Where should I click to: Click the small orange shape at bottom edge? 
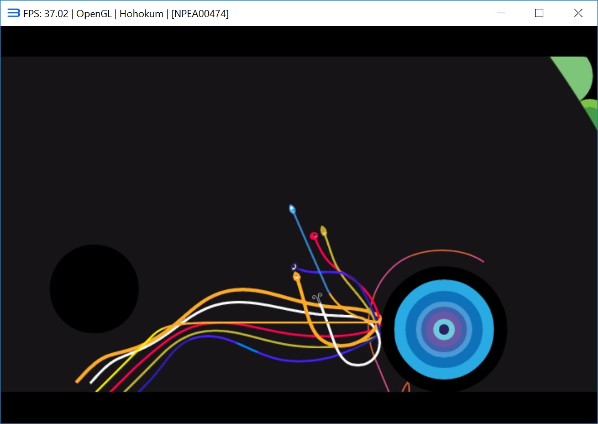point(406,387)
